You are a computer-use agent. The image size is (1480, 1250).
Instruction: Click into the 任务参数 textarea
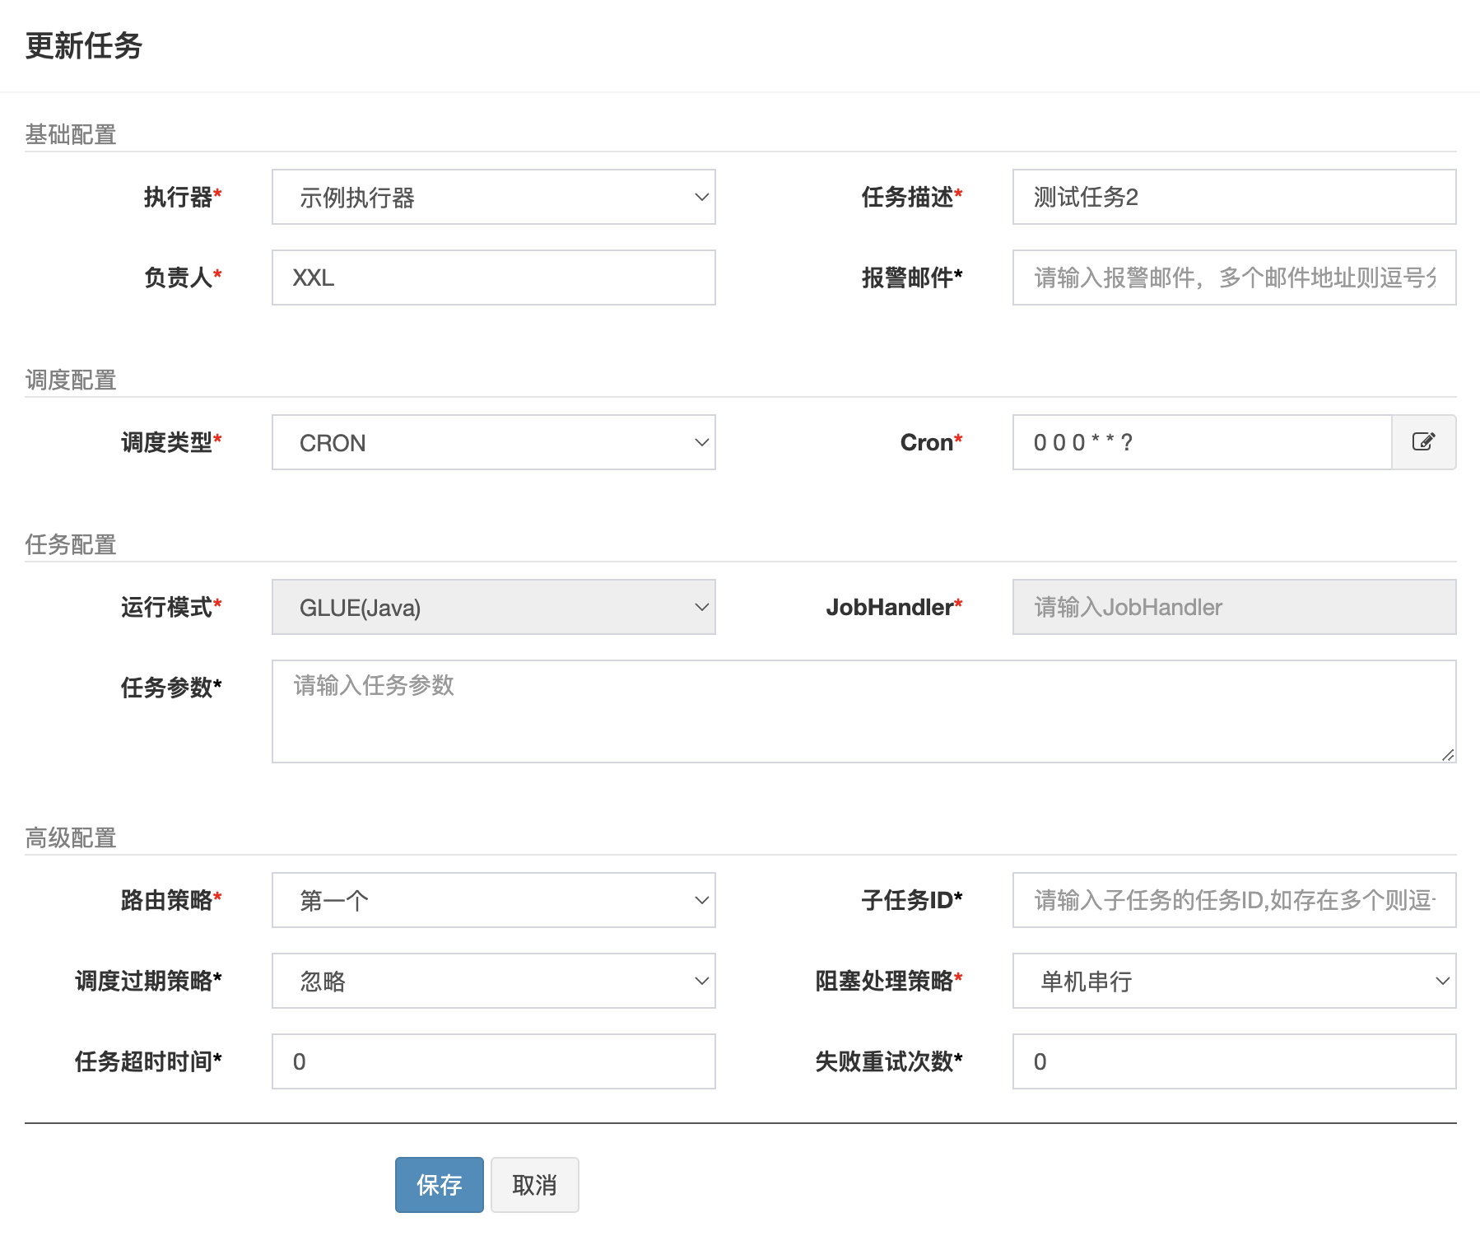[x=863, y=711]
